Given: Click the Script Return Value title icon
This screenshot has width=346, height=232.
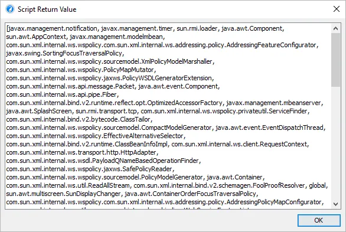Looking at the screenshot, I should click(x=10, y=9).
